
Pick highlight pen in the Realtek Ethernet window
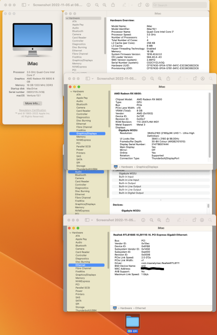click(x=179, y=220)
